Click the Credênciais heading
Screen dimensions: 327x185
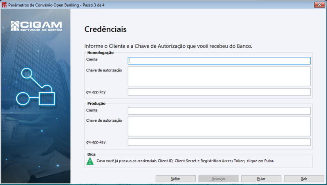[x=105, y=29]
